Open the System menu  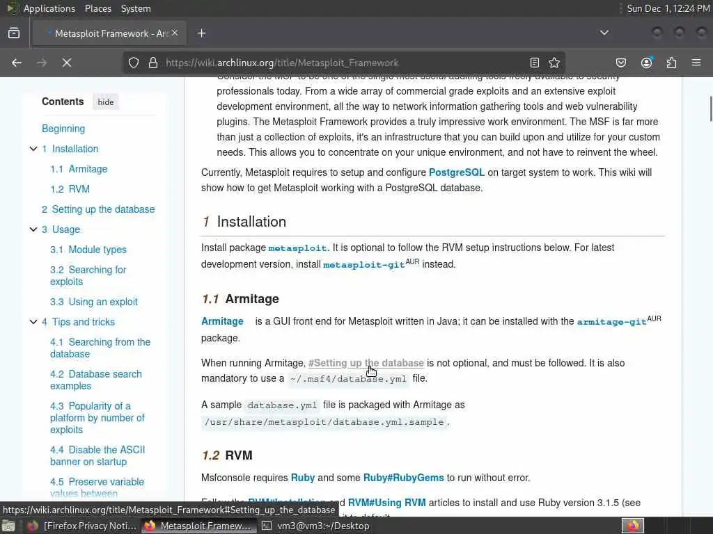(136, 8)
